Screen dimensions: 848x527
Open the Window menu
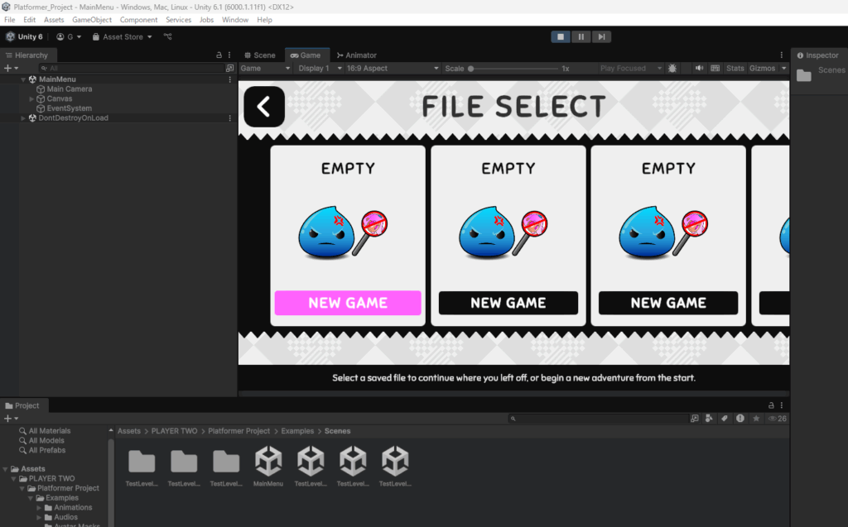(235, 20)
